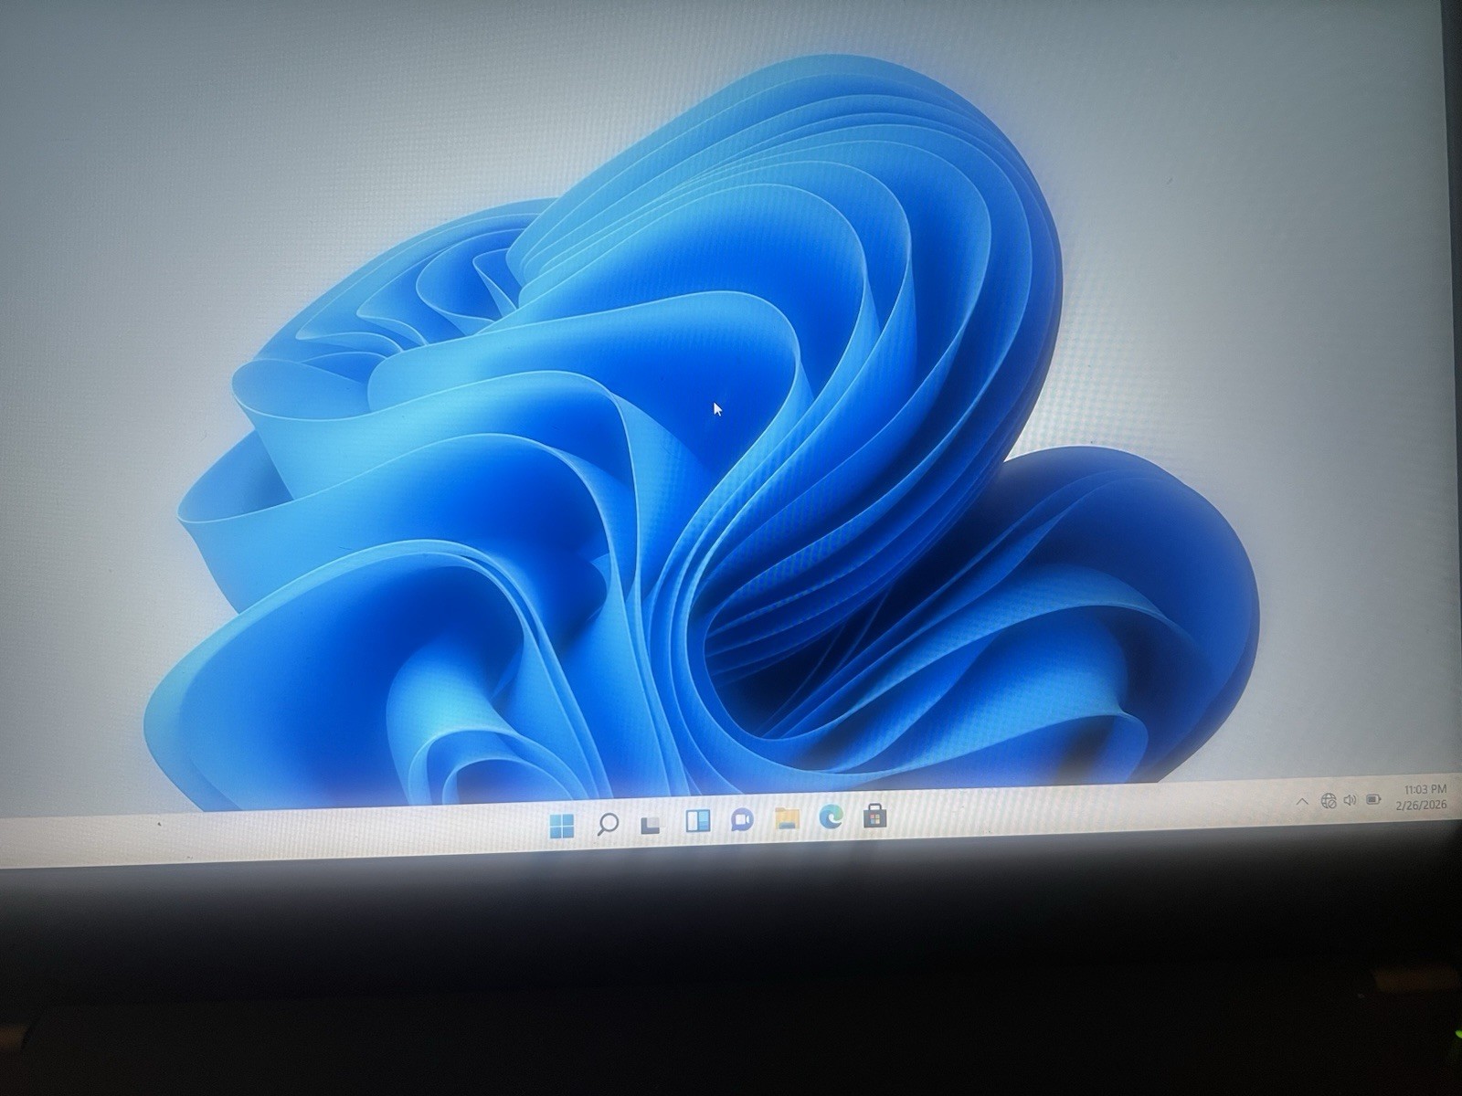Viewport: 1462px width, 1096px height.
Task: Open the clock showing 11:03 PM
Action: (1425, 789)
